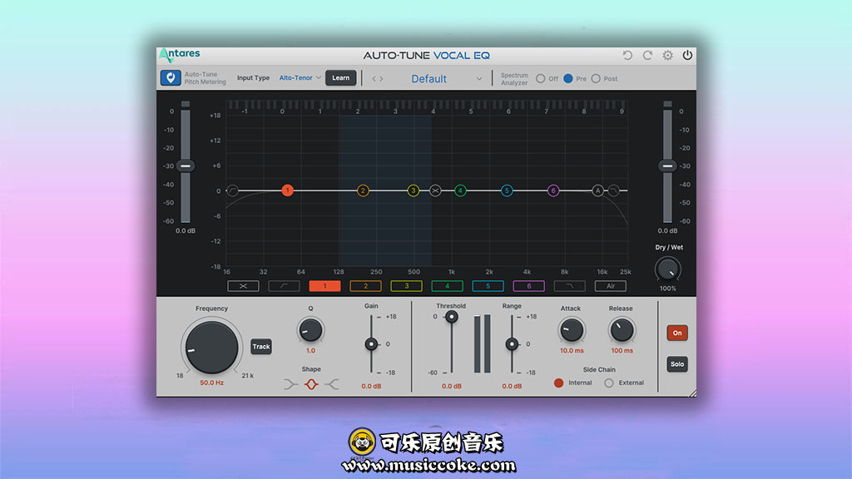This screenshot has width=852, height=479.
Task: Select the low-pass filter node on the graph
Action: 613,190
